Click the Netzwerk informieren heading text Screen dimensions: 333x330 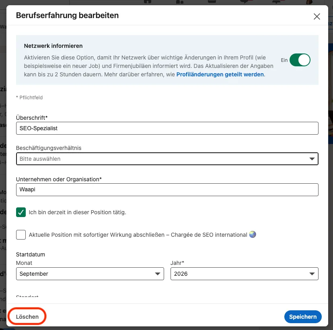53,46
